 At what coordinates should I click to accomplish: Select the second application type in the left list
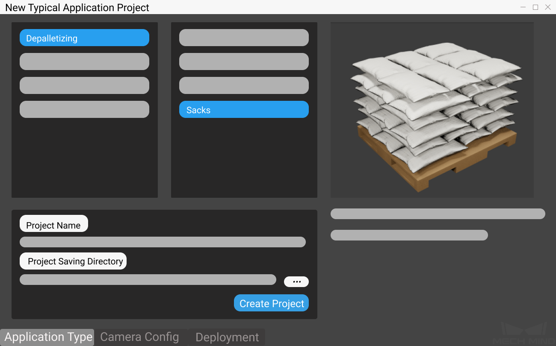pos(84,62)
